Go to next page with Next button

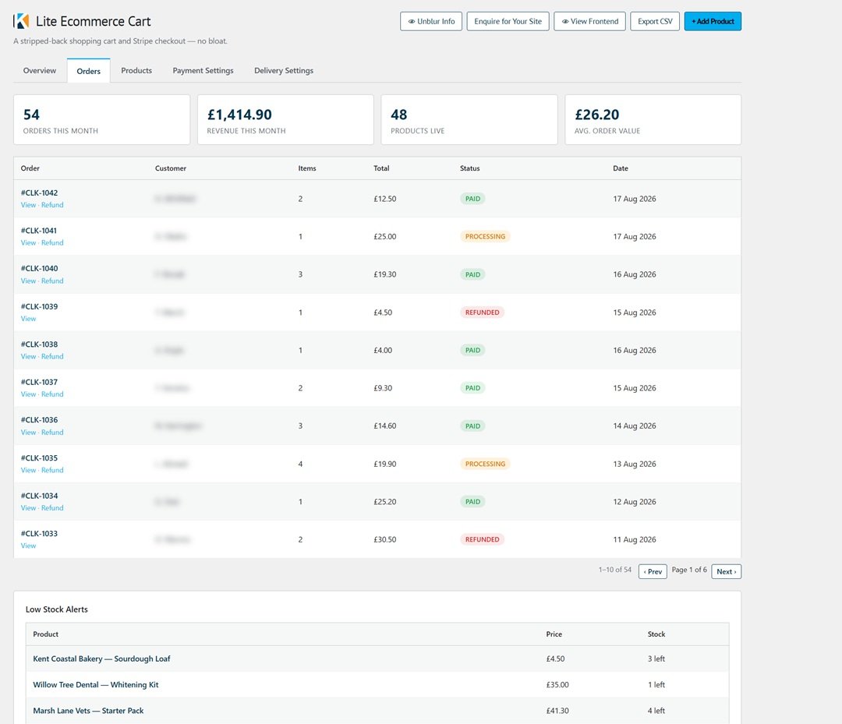727,571
